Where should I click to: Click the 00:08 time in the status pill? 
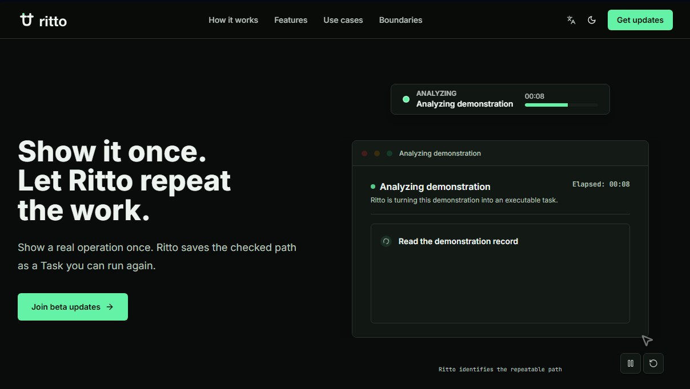click(x=535, y=96)
